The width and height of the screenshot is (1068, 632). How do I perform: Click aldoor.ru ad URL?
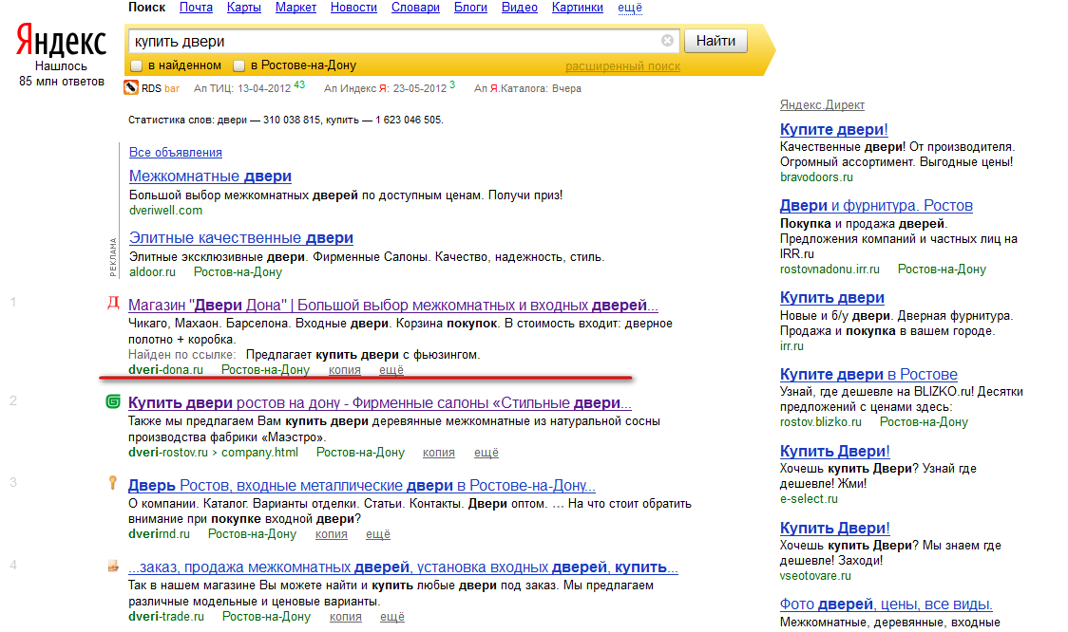pyautogui.click(x=152, y=272)
